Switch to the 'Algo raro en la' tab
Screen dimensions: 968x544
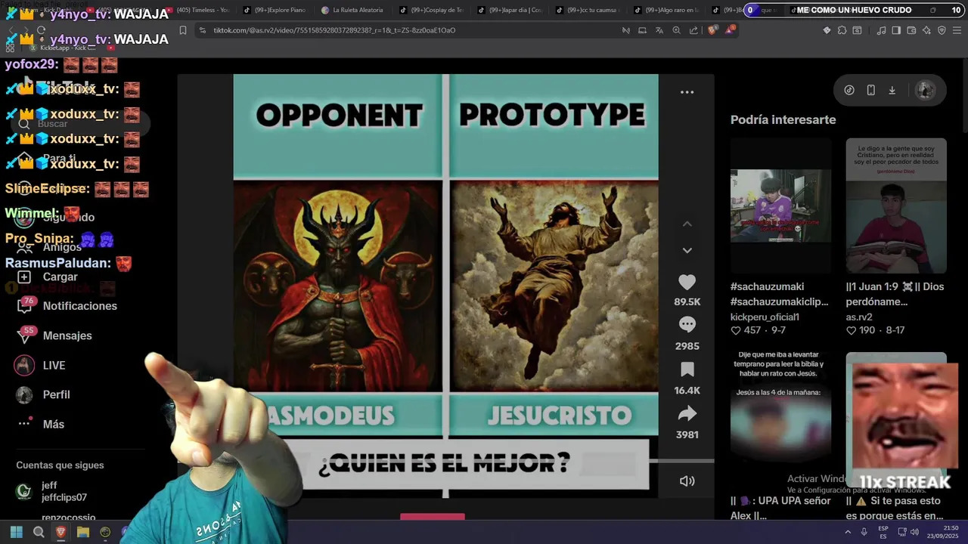click(x=666, y=10)
